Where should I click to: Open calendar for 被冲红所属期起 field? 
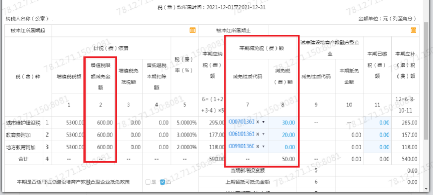(x=192, y=30)
